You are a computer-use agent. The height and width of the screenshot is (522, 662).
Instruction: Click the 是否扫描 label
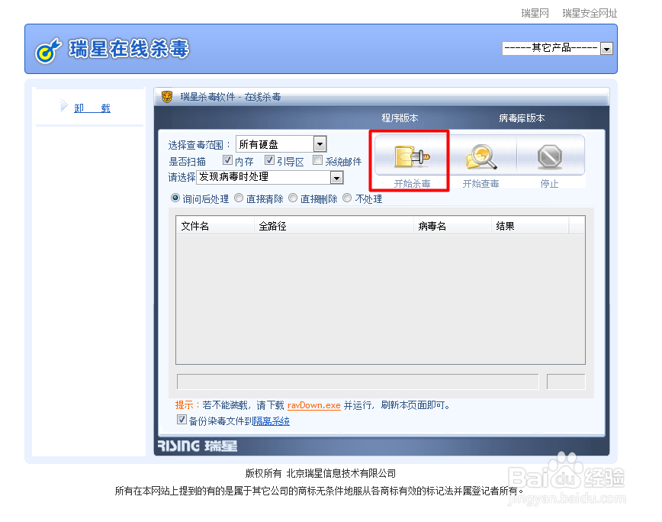(x=187, y=161)
